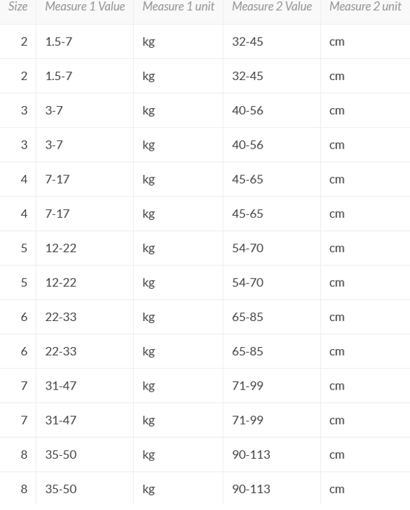Click the Size column header
The width and height of the screenshot is (410, 510).
pyautogui.click(x=18, y=7)
